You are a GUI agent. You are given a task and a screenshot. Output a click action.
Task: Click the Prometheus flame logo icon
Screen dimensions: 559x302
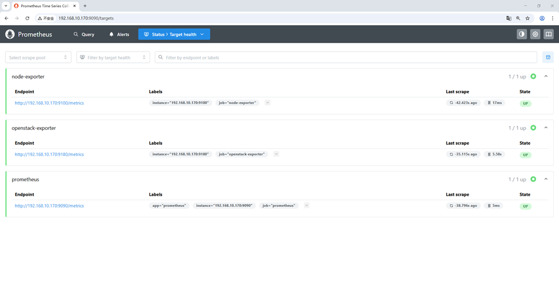[x=10, y=34]
